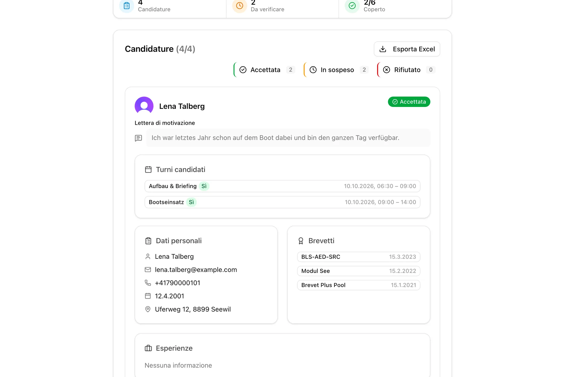Screen dimensions: 565x377
Task: Click the Sì badge on Aufbau & Briefing
Action: coord(204,186)
